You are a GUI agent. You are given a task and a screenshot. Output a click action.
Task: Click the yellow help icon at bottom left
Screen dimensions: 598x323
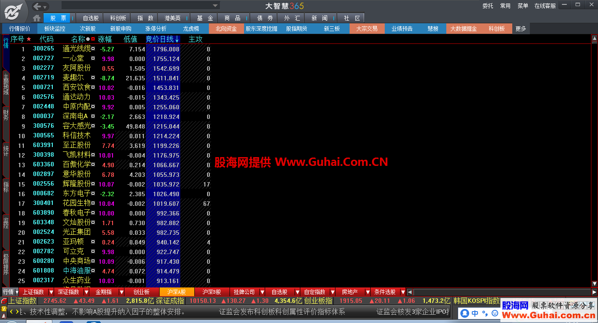click(x=4, y=309)
